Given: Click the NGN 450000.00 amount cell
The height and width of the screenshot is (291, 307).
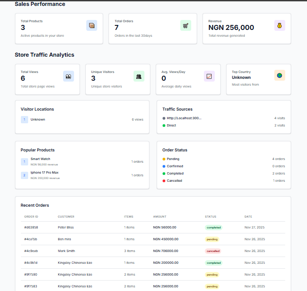Looking at the screenshot, I should (x=166, y=239).
